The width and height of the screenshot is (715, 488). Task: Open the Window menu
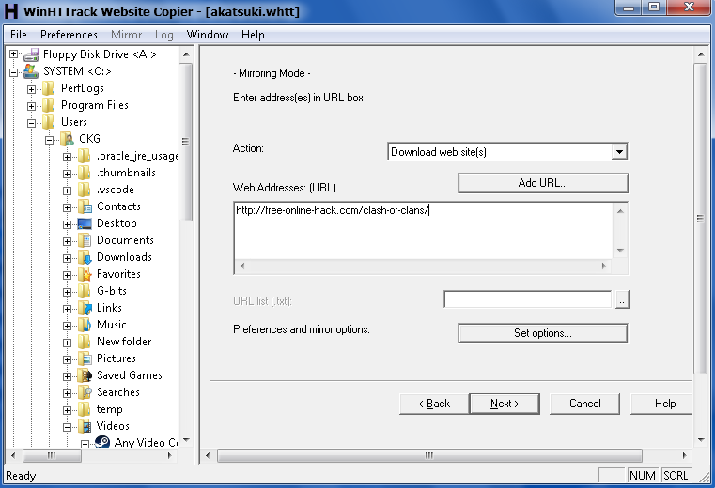208,35
